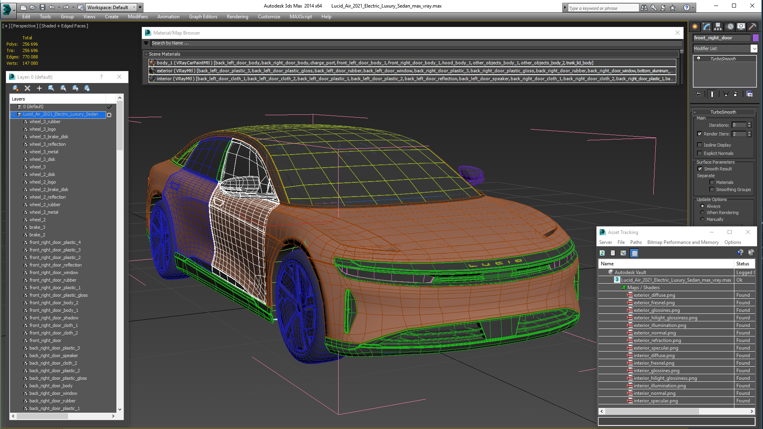The width and height of the screenshot is (763, 429).
Task: Click Remove Modifier trash icon
Action: coord(736,94)
